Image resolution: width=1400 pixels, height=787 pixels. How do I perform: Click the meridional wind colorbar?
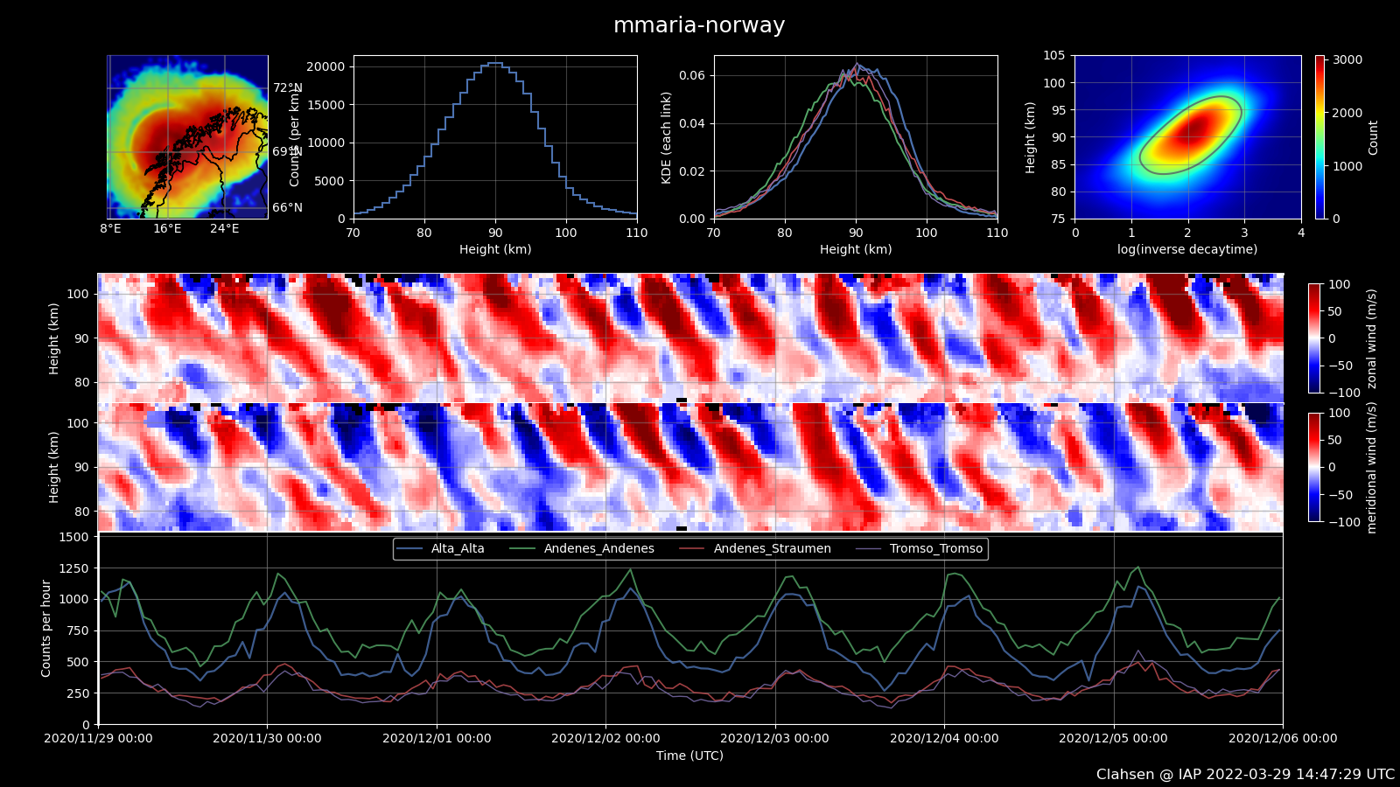pyautogui.click(x=1314, y=468)
